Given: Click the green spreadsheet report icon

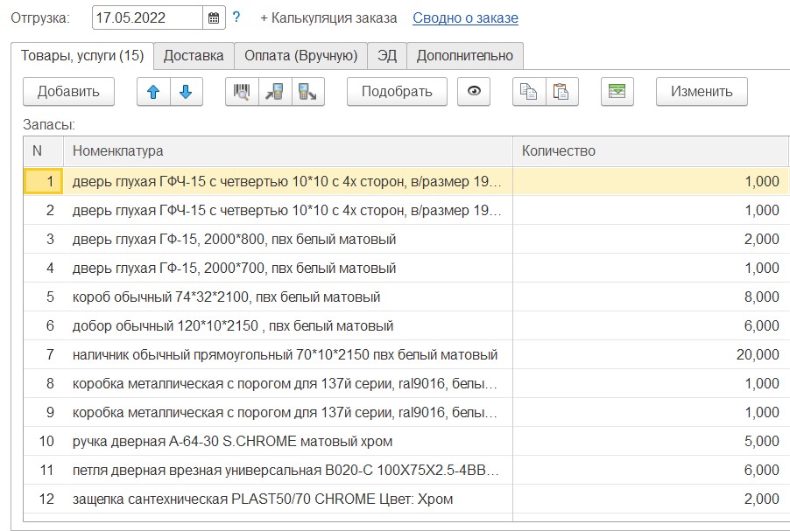Looking at the screenshot, I should click(x=616, y=91).
